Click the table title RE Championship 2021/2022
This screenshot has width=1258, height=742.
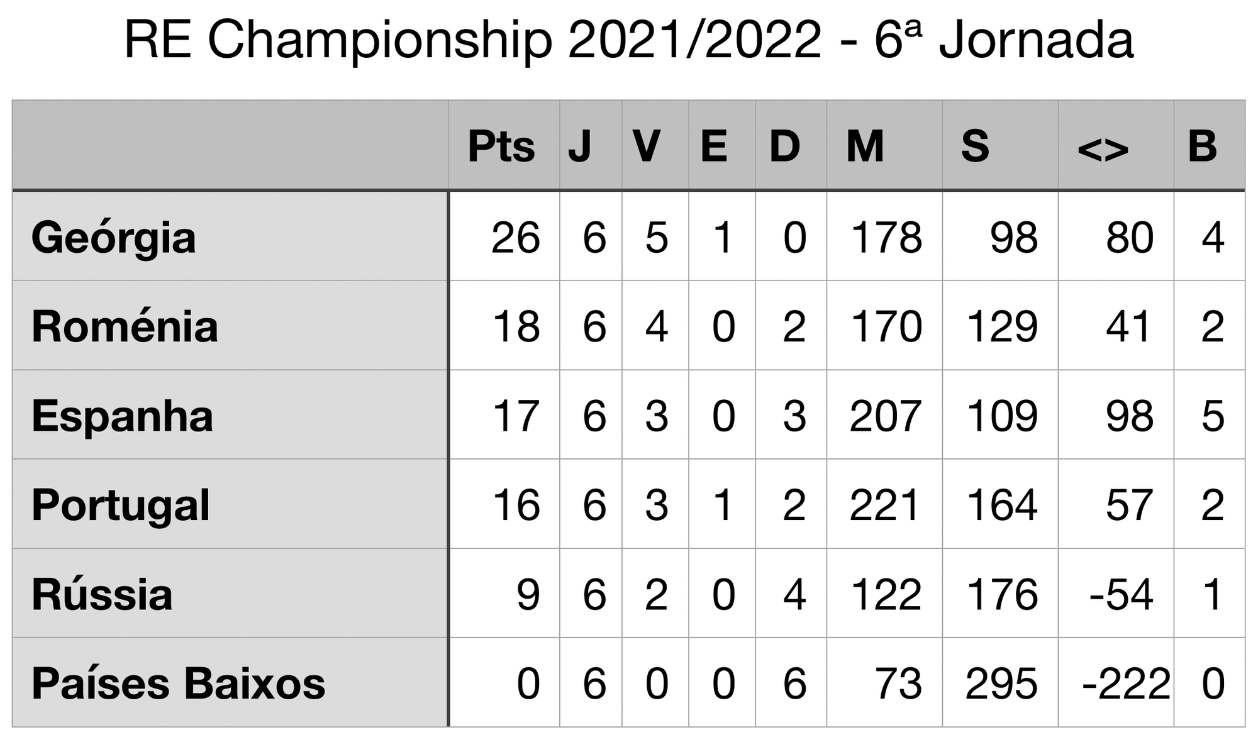[628, 40]
